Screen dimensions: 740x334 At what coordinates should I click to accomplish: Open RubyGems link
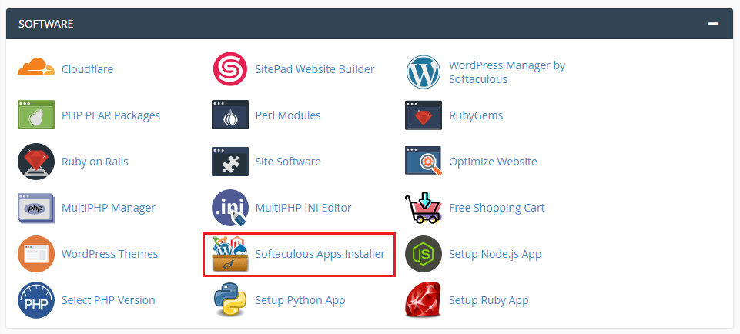pos(476,115)
